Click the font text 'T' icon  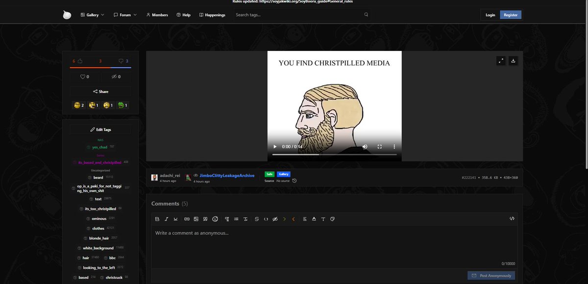(323, 219)
